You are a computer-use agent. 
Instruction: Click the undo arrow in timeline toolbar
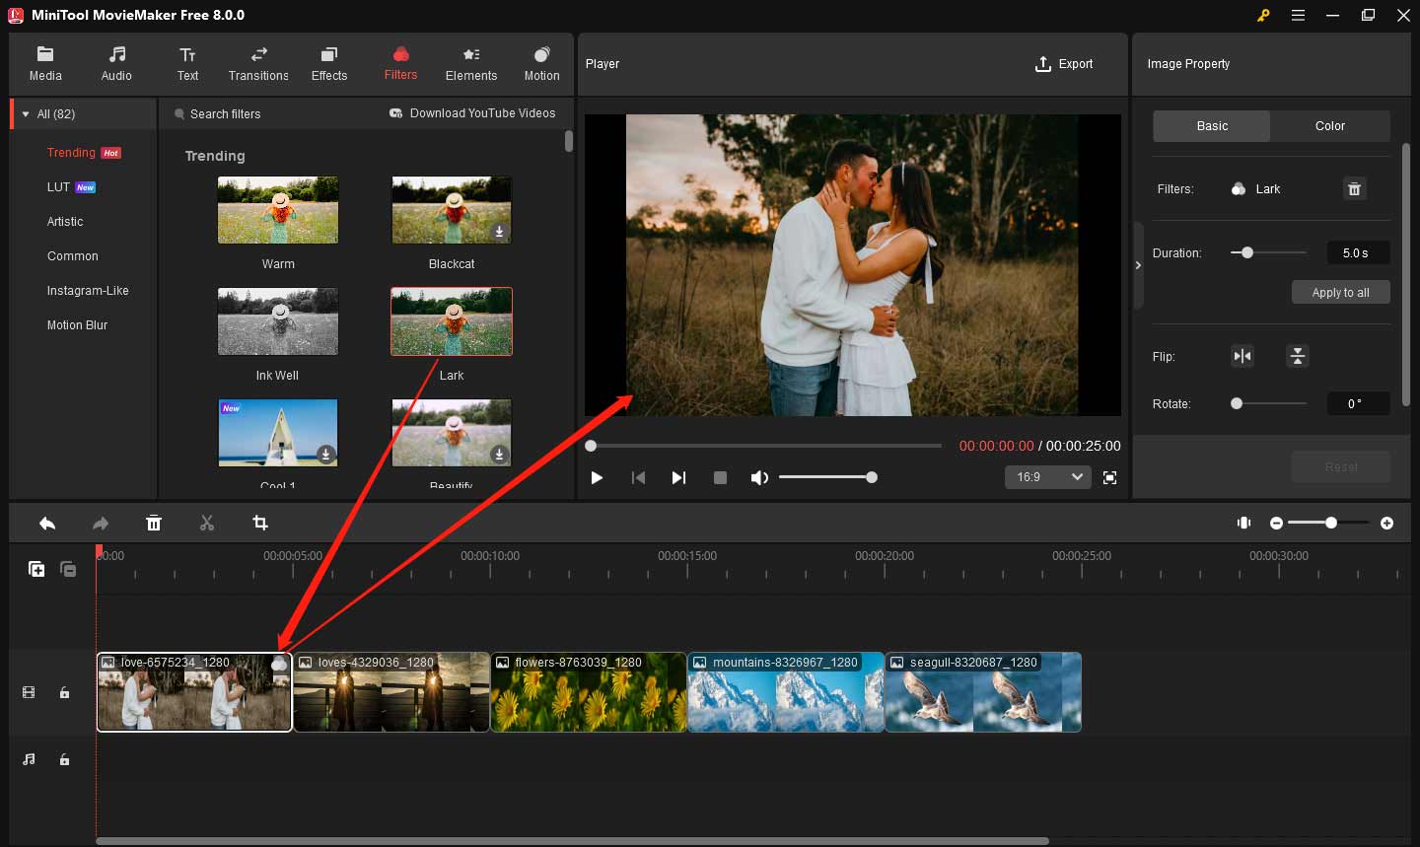(x=47, y=524)
